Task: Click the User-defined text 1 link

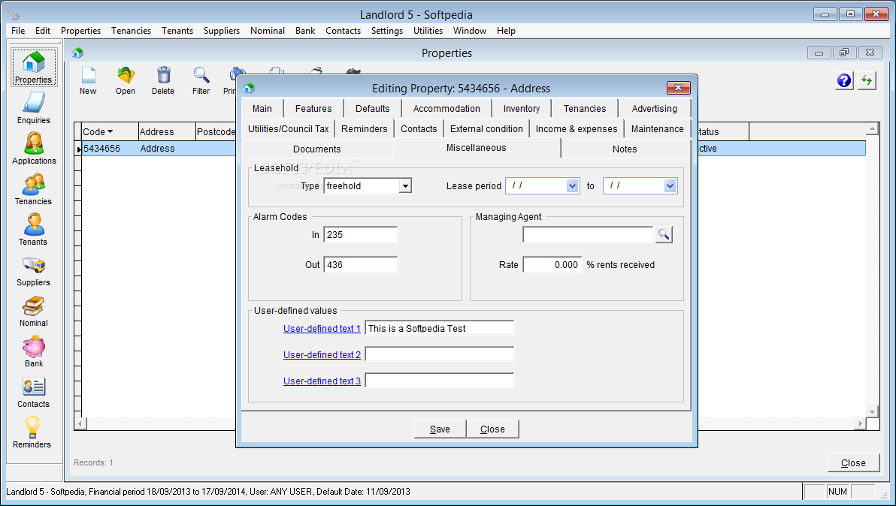Action: coord(322,329)
